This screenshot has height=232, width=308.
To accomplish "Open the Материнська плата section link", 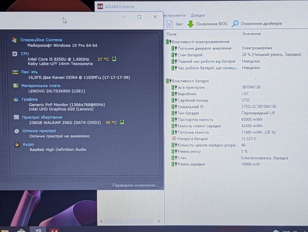I will point(41,86).
